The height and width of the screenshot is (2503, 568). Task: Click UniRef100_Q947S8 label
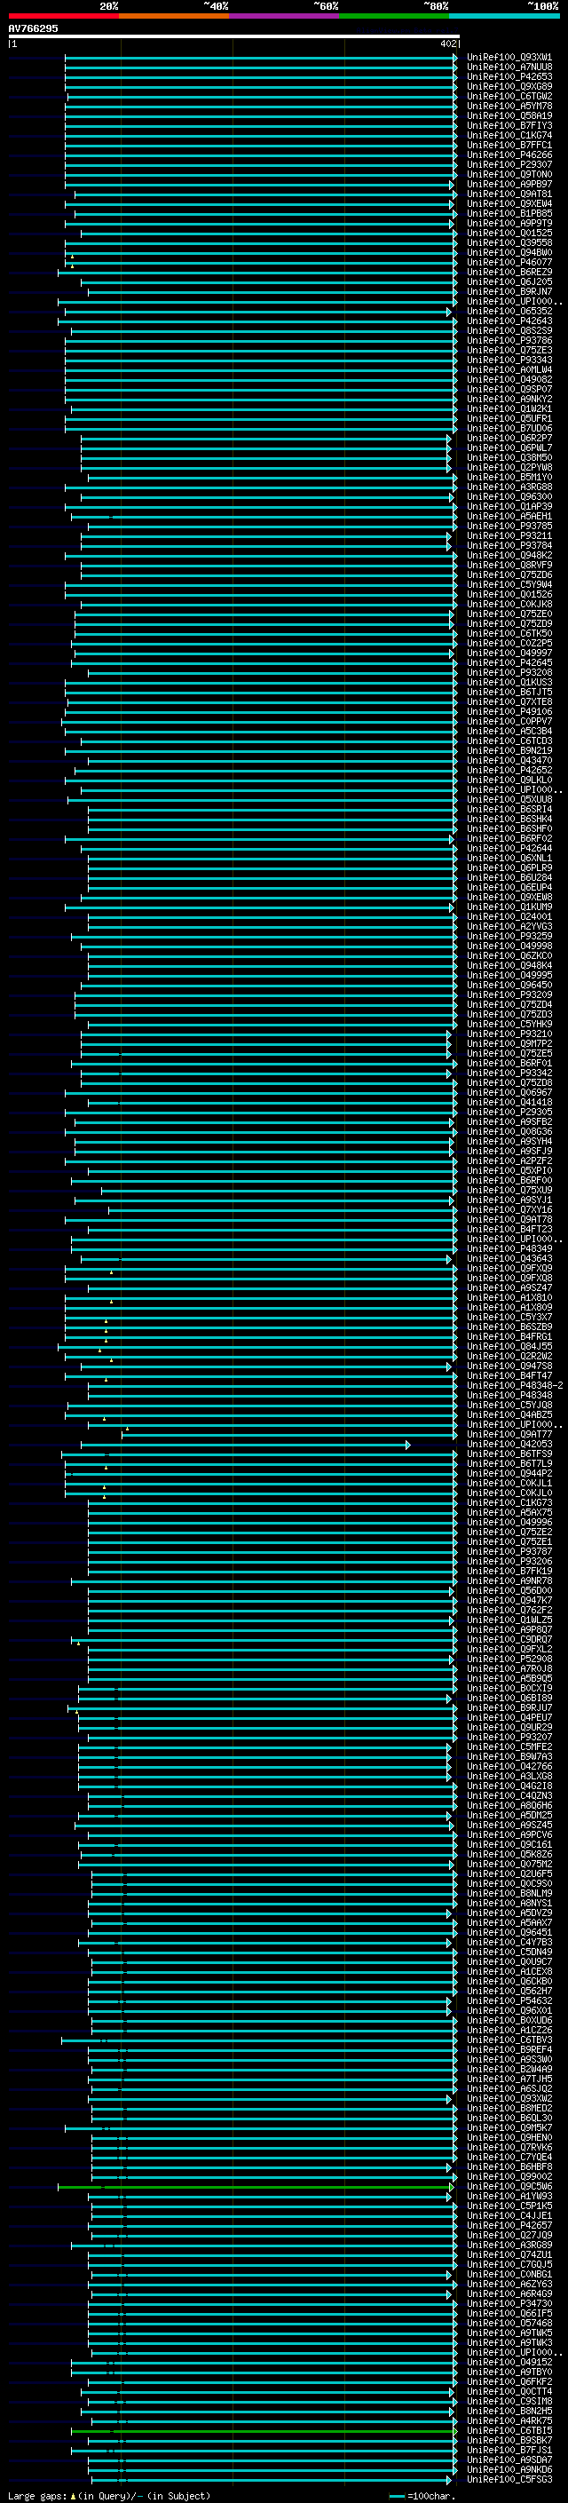[x=509, y=1366]
